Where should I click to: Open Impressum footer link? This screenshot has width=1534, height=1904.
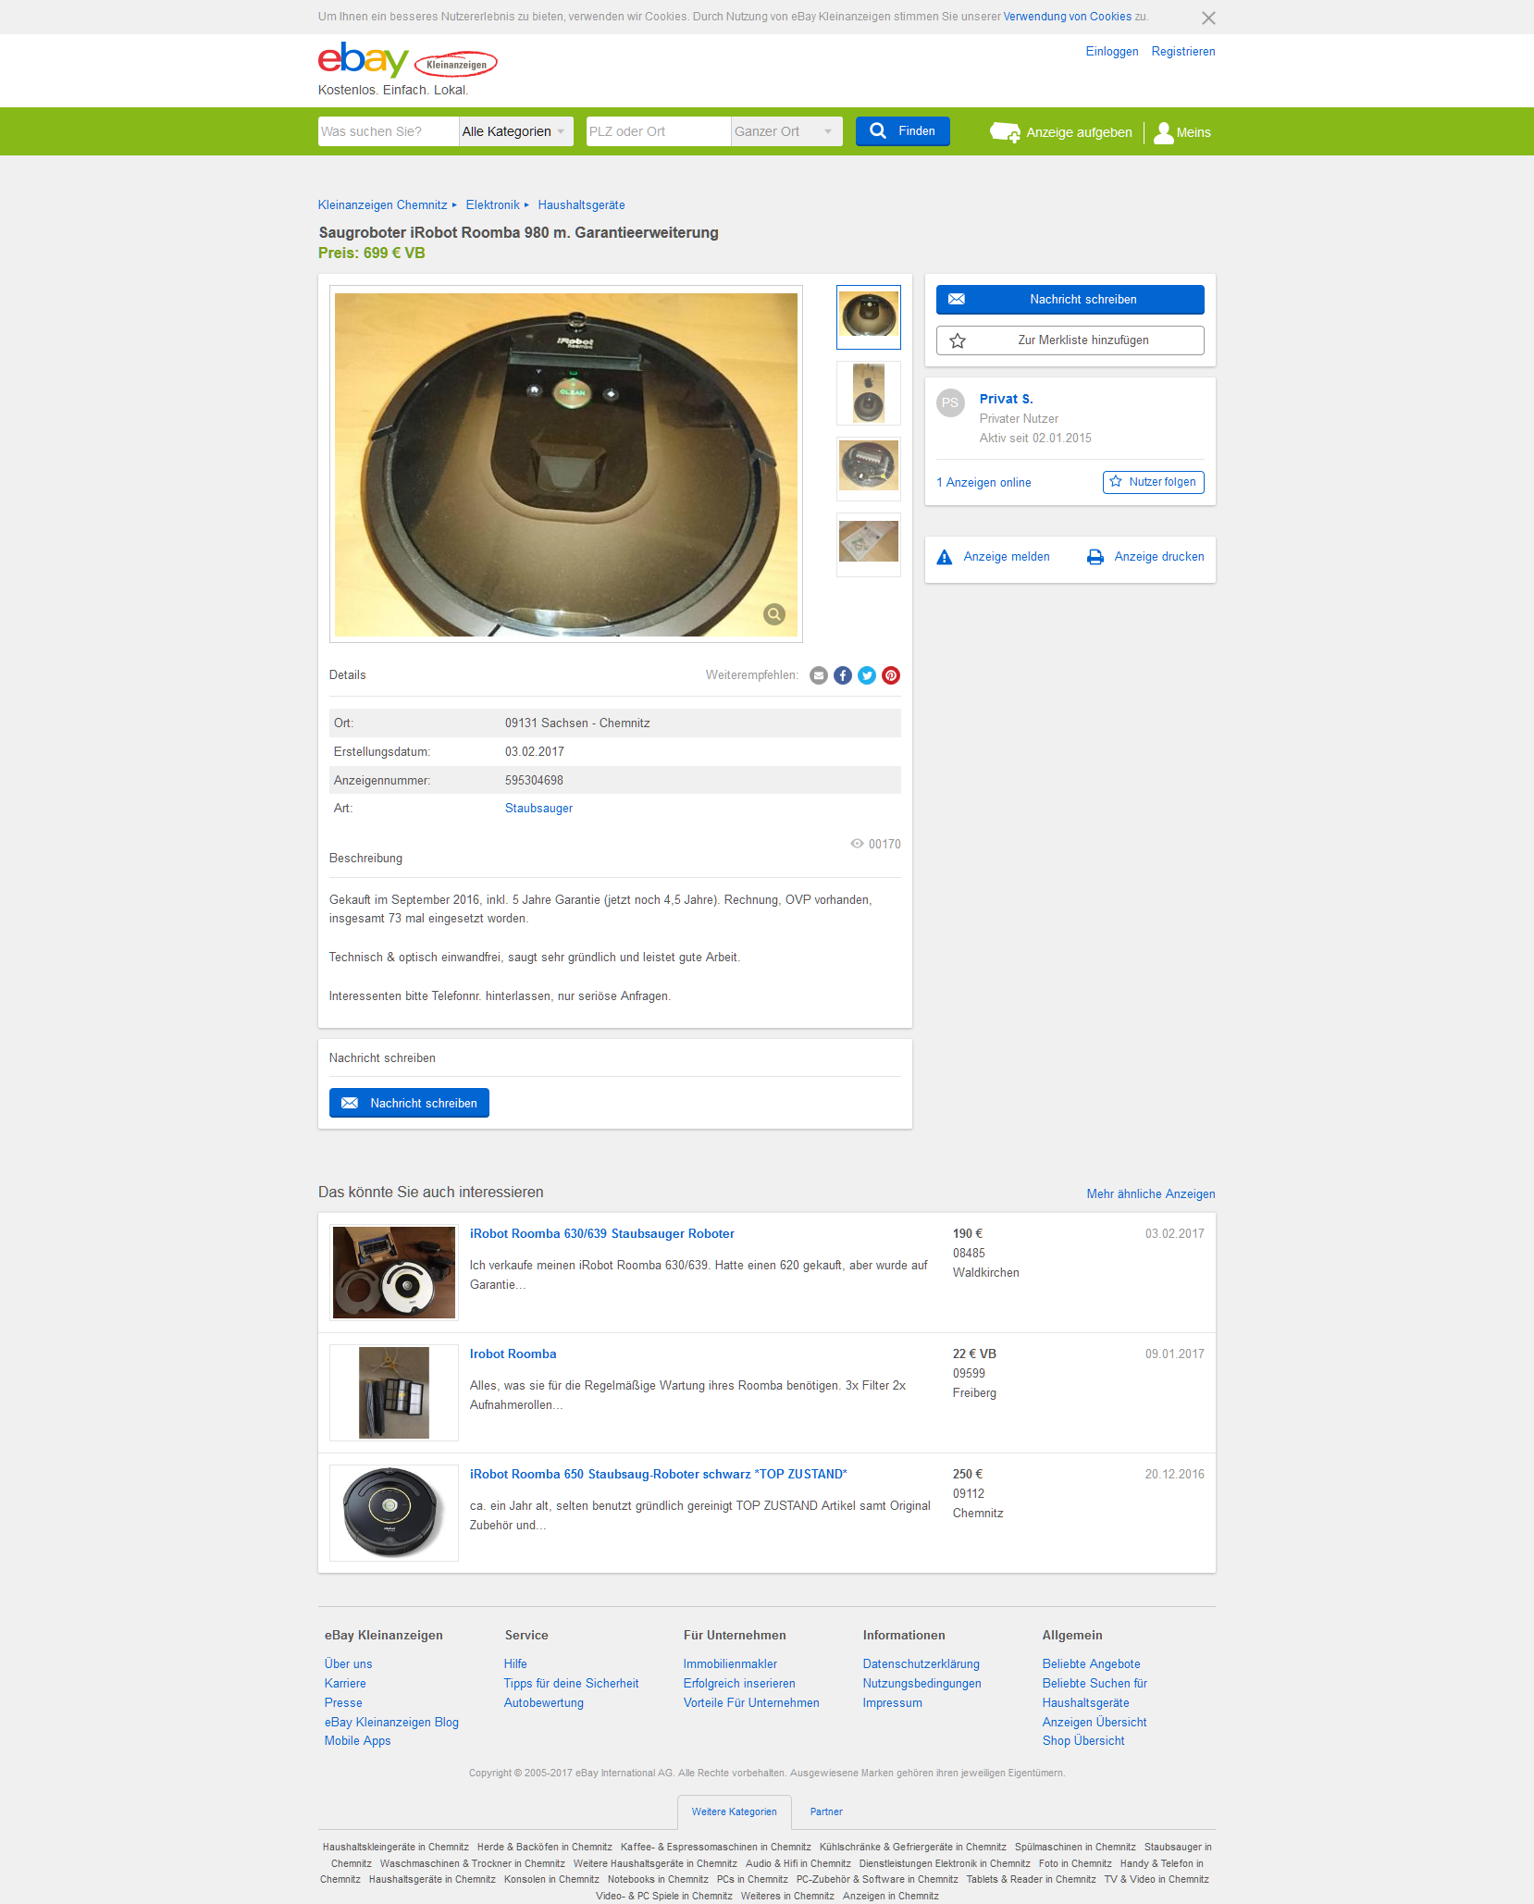coord(892,1703)
